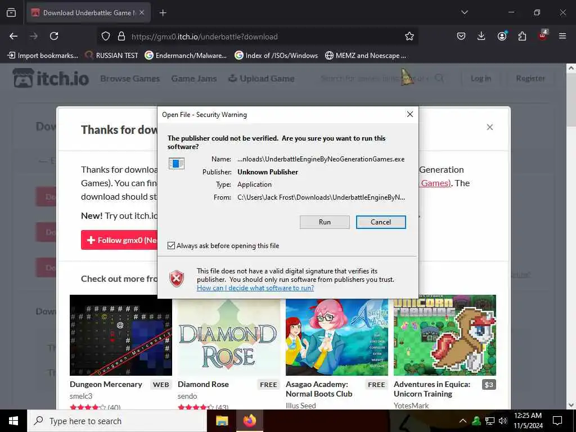The height and width of the screenshot is (432, 576).
Task: Reload the current page
Action: (x=54, y=36)
